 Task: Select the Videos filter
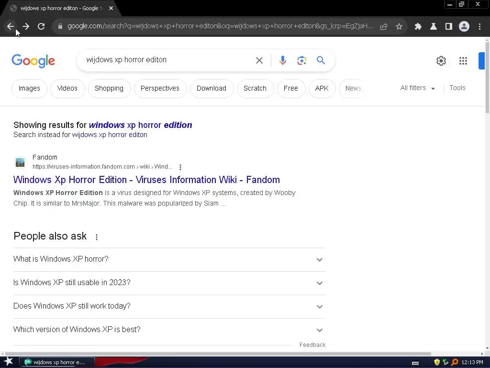(x=67, y=89)
